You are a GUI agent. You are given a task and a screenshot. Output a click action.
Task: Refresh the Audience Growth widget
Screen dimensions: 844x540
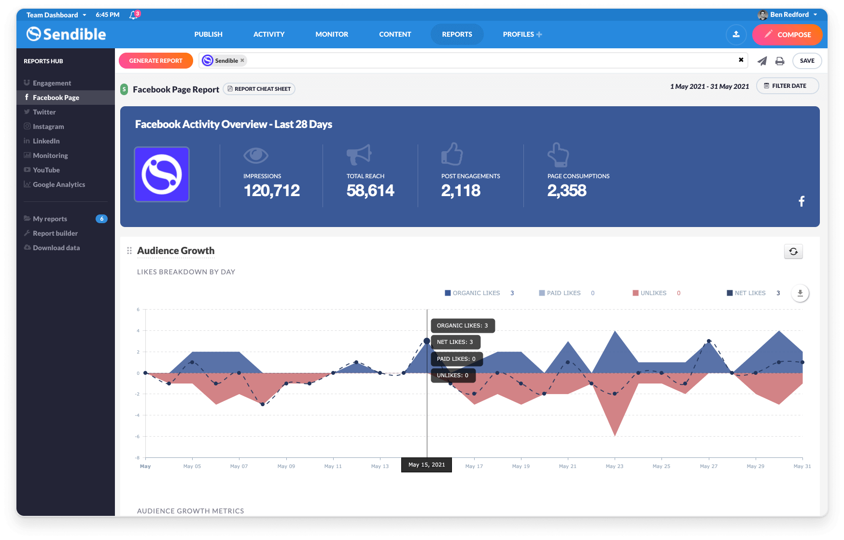pos(793,251)
